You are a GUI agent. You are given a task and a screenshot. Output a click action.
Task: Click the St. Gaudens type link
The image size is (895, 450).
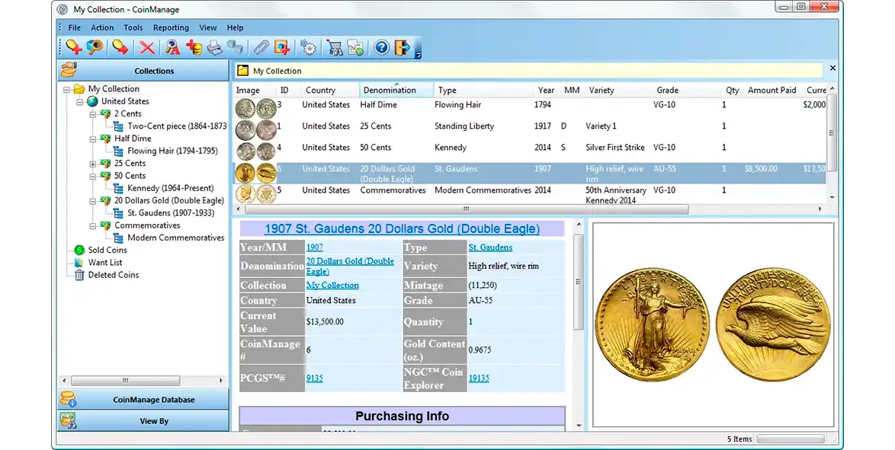[x=490, y=247]
